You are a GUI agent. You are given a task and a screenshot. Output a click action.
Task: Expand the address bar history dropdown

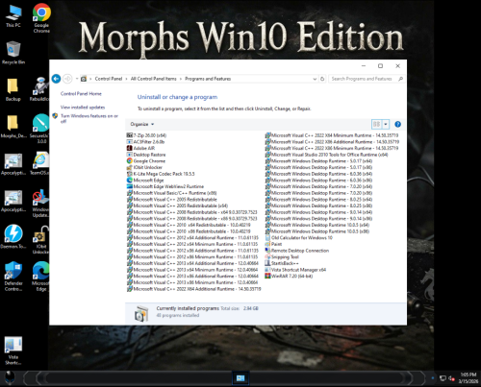[x=315, y=79]
